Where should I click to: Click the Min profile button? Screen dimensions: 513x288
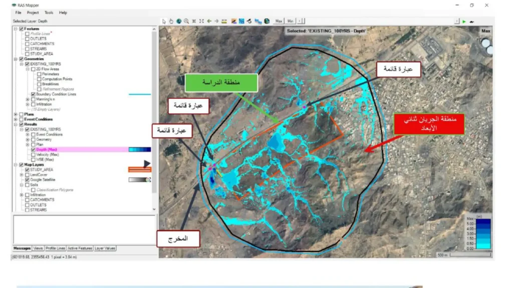pyautogui.click(x=290, y=21)
